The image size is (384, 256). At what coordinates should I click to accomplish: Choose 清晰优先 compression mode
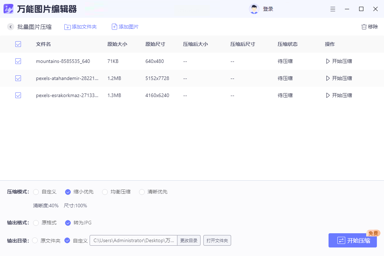[x=142, y=192]
